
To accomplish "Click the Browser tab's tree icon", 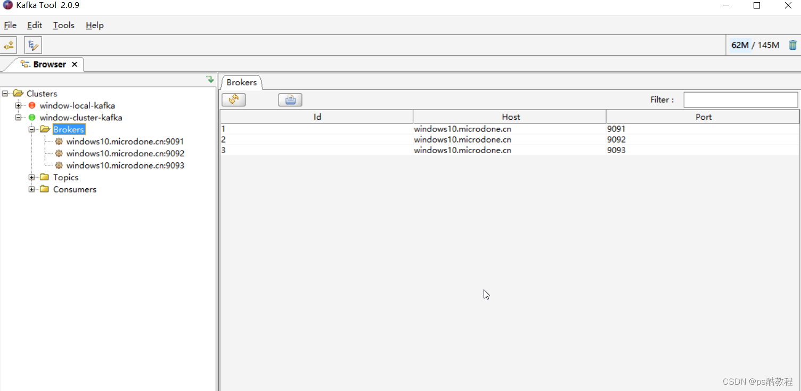I will coord(25,64).
